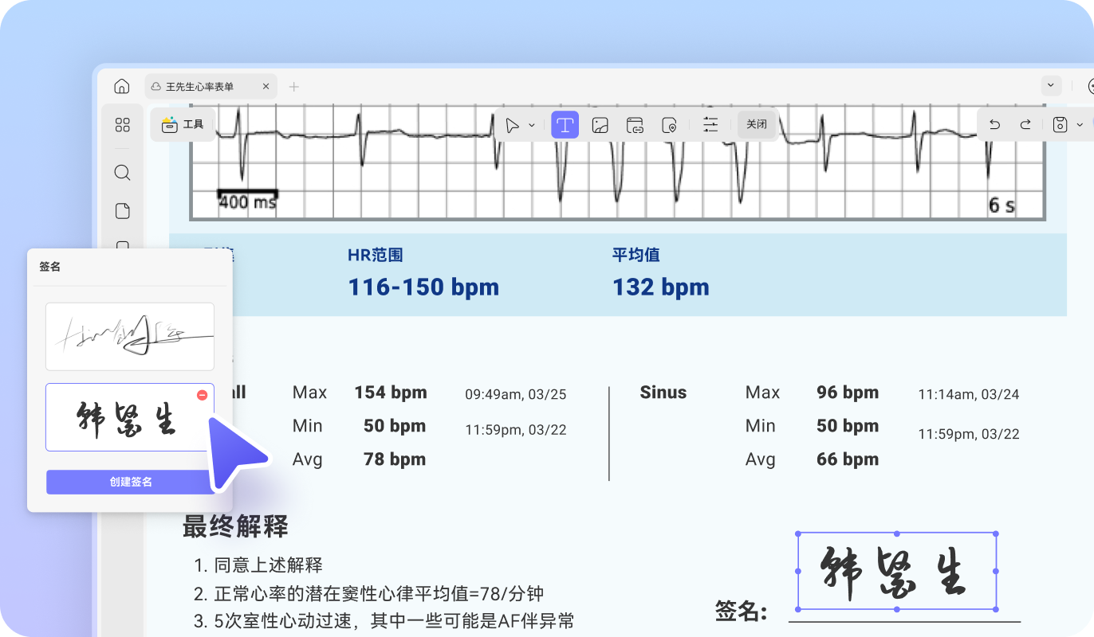Select the pointer cursor tool
The height and width of the screenshot is (637, 1094).
(x=512, y=125)
